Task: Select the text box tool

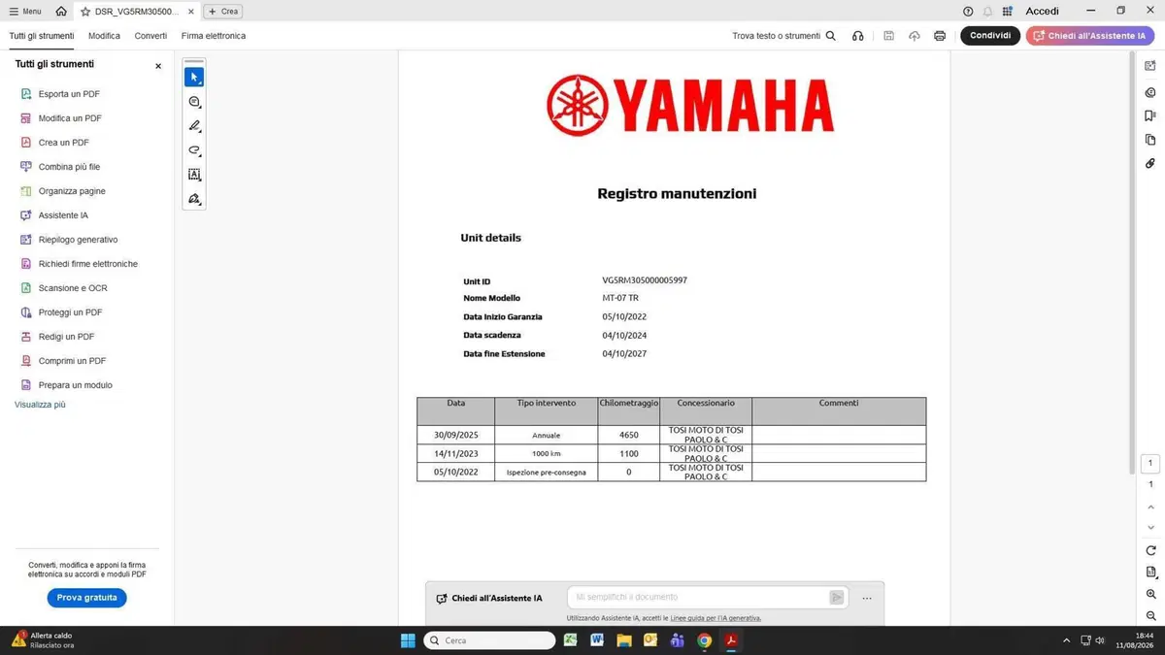Action: click(194, 175)
